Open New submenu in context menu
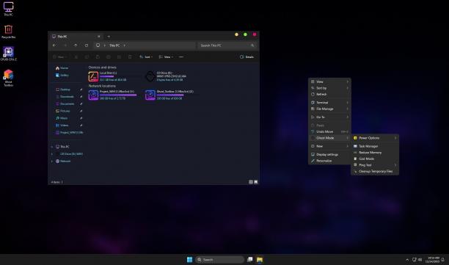 (x=329, y=146)
